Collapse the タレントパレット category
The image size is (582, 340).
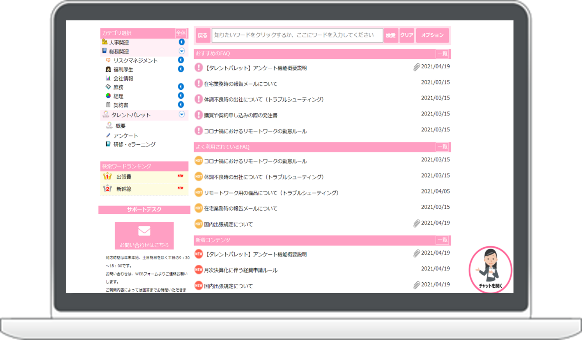click(181, 114)
